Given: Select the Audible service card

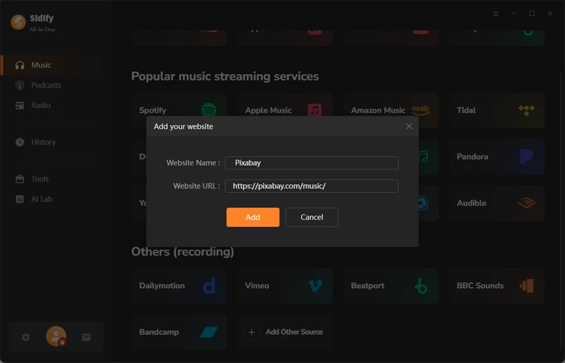Looking at the screenshot, I should 497,203.
